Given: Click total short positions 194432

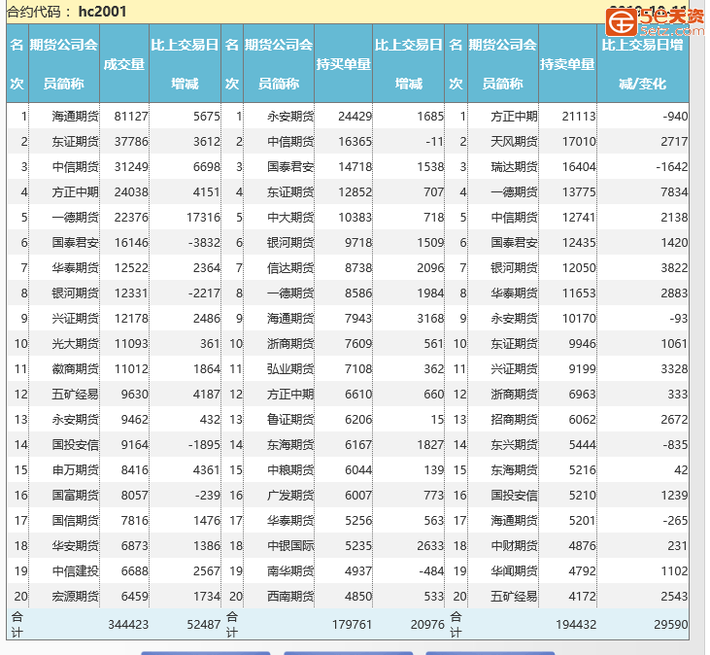Looking at the screenshot, I should [576, 625].
